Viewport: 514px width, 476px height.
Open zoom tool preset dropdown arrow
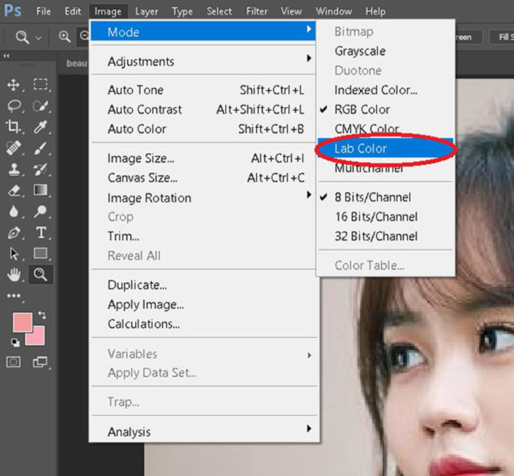point(39,38)
